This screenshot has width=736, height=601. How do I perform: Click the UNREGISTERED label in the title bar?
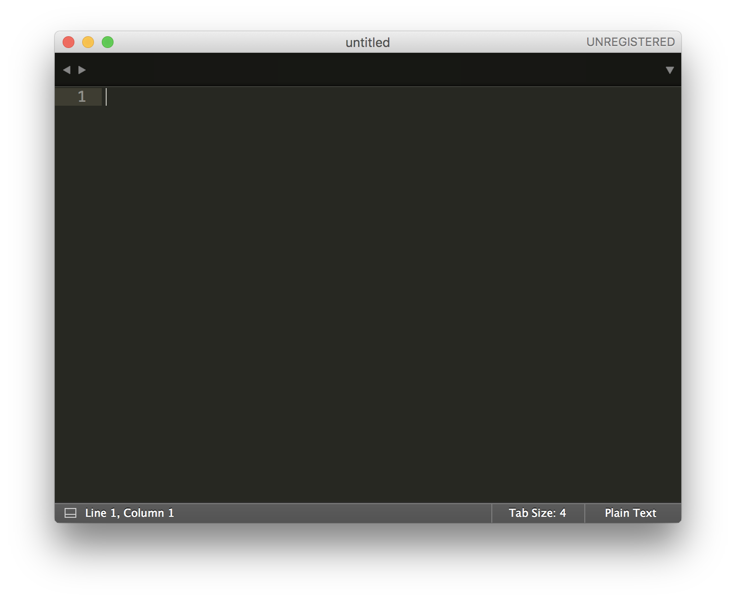tap(630, 42)
